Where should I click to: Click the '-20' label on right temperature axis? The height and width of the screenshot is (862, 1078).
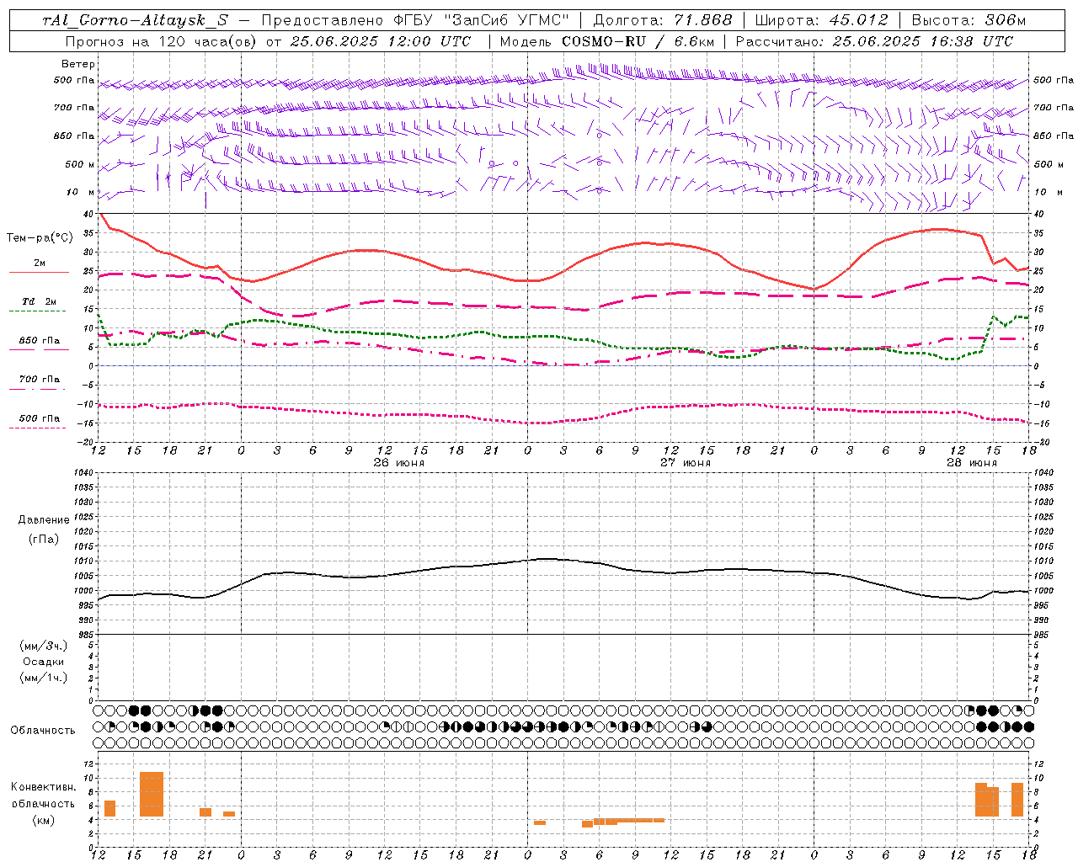click(1041, 443)
